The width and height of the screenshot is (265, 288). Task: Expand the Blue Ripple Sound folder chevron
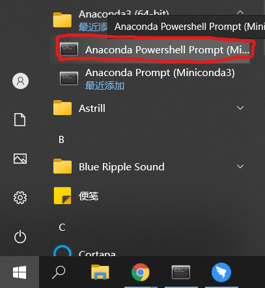(240, 166)
